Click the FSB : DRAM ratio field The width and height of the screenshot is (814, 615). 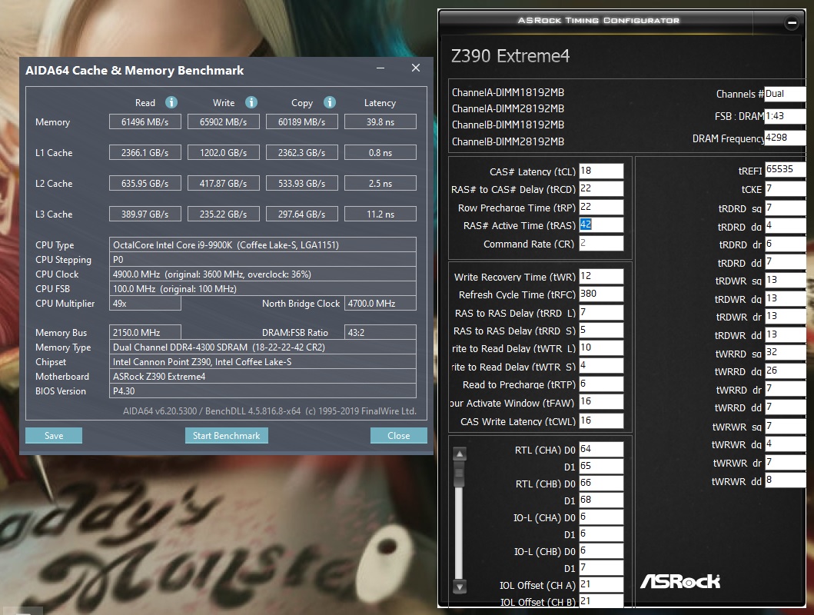785,116
